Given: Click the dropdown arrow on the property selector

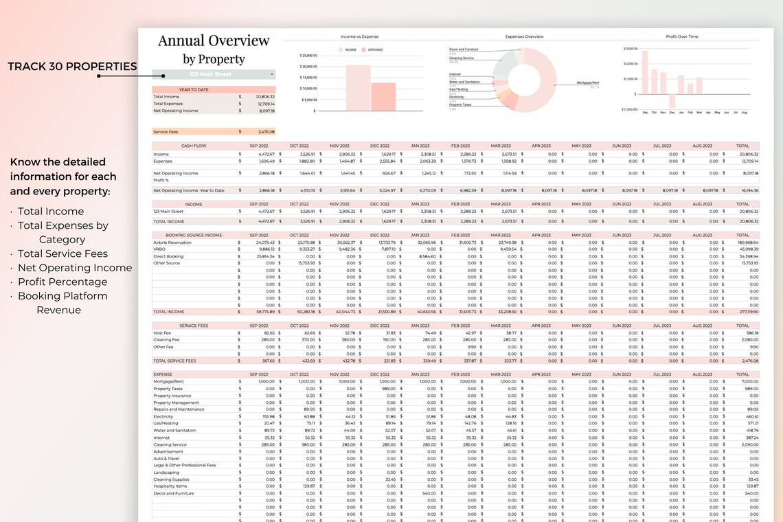Looking at the screenshot, I should point(272,74).
